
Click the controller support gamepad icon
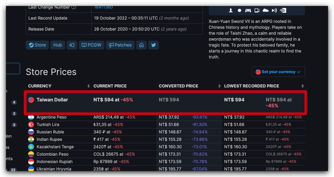[248, 10]
